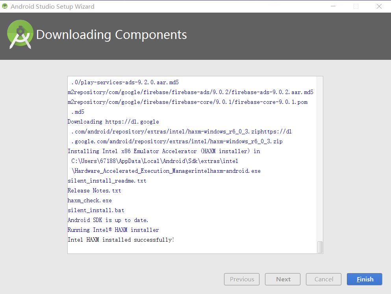Click the 'Release Notes.txt' log entry

click(x=95, y=190)
